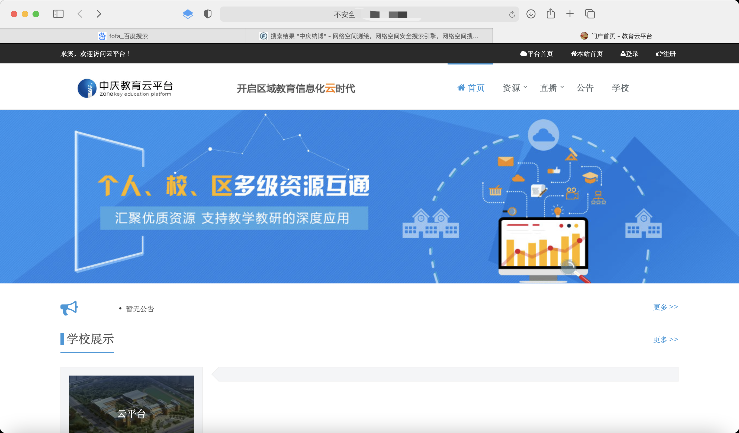Open the 云平台 school thumbnail

[x=131, y=404]
